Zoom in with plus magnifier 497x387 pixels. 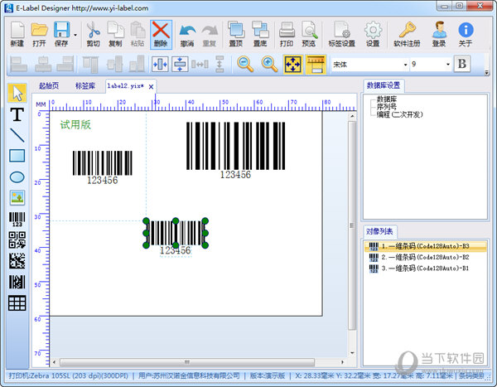269,65
